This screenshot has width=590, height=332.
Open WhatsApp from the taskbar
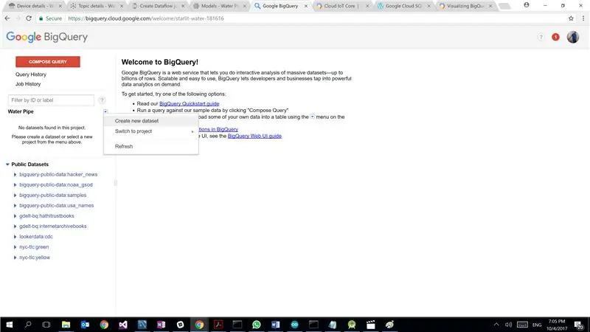click(256, 325)
